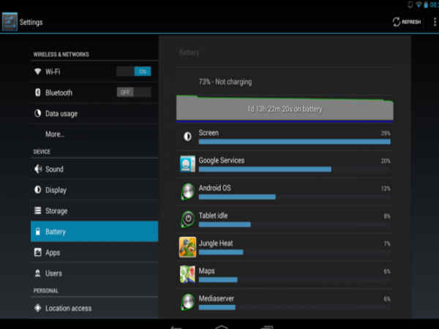The image size is (439, 329).
Task: Enable the Bluetooth switch
Action: coord(134,92)
